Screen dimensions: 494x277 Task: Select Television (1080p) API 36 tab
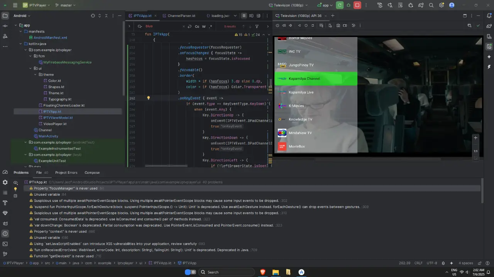(x=301, y=16)
